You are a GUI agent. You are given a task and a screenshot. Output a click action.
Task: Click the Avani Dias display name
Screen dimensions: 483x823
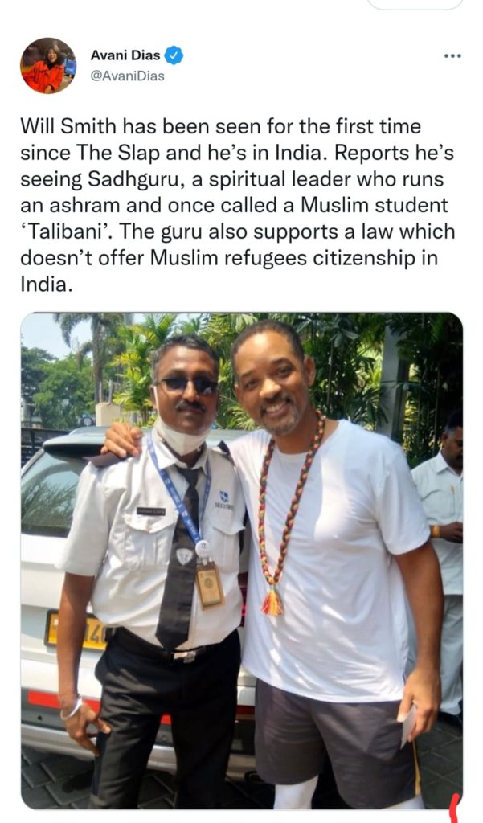point(125,55)
